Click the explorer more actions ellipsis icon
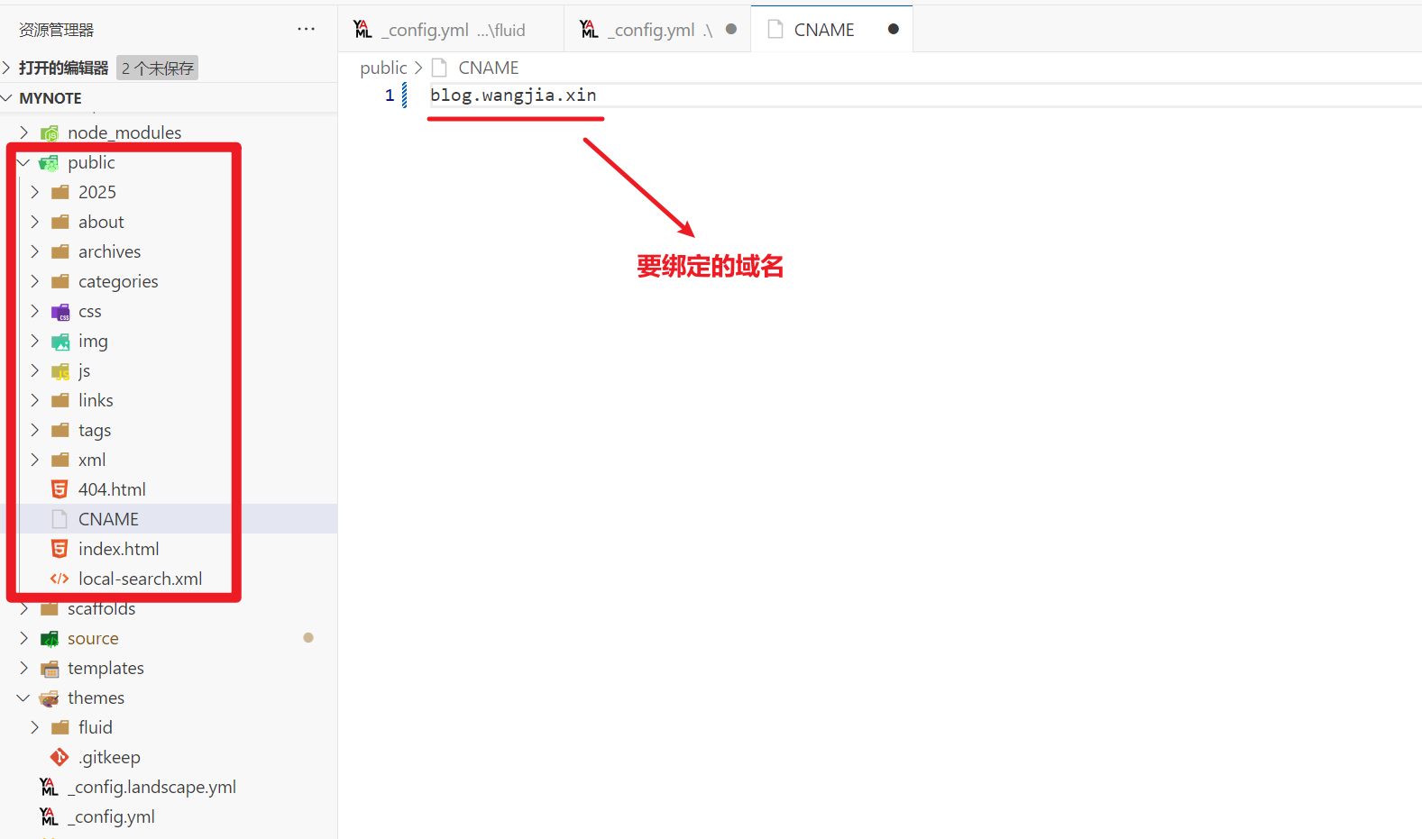Viewport: 1422px width, 839px height. coord(307,29)
